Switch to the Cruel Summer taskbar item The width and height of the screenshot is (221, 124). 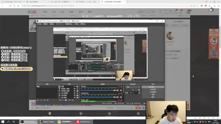(x=84, y=122)
